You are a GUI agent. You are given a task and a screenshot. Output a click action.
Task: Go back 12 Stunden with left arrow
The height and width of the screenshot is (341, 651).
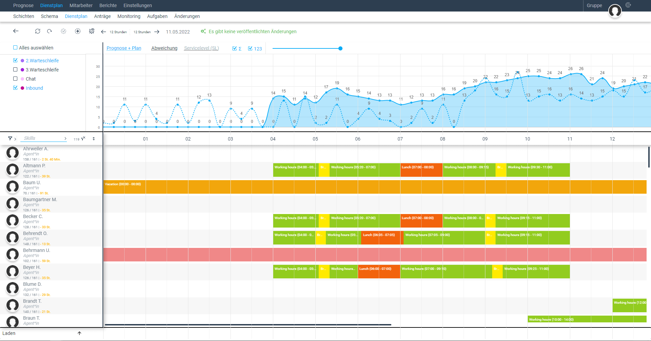104,32
